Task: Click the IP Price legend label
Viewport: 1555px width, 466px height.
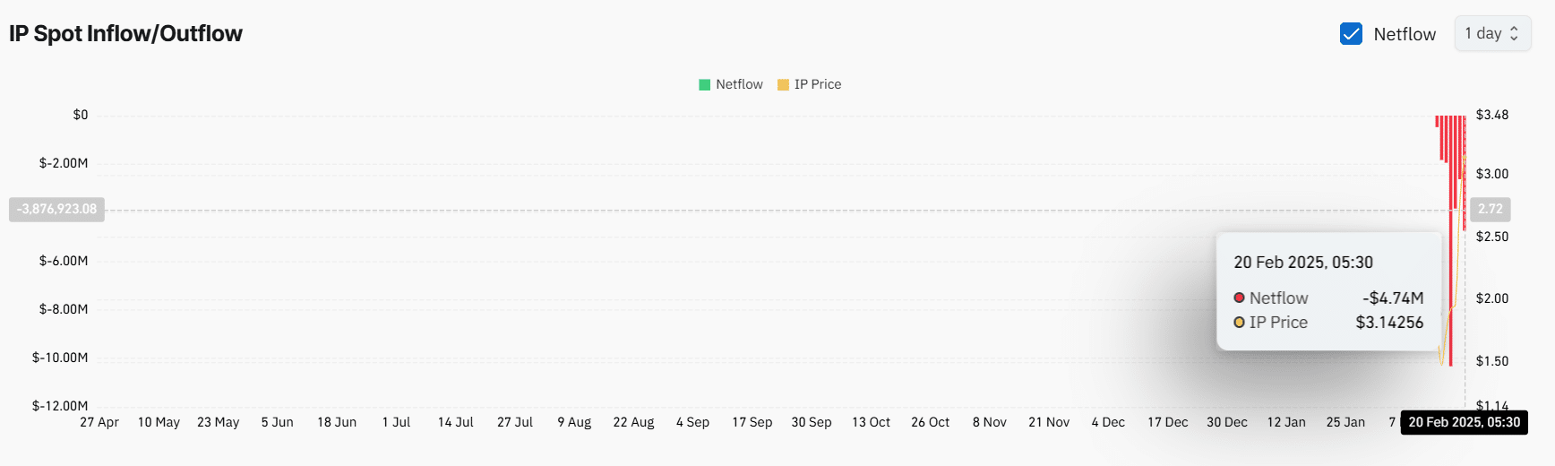Action: pos(818,84)
